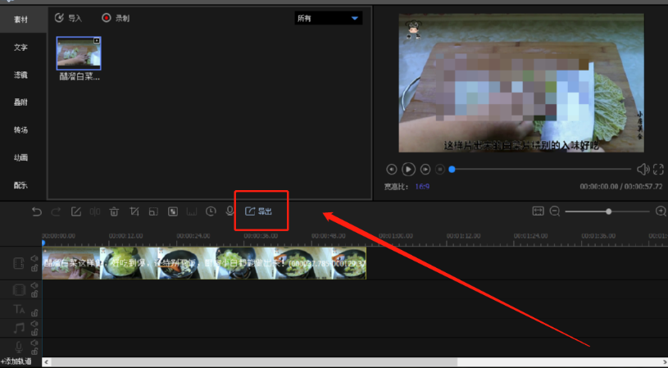668x368 pixels.
Task: Step to previous frame in preview
Action: 392,169
